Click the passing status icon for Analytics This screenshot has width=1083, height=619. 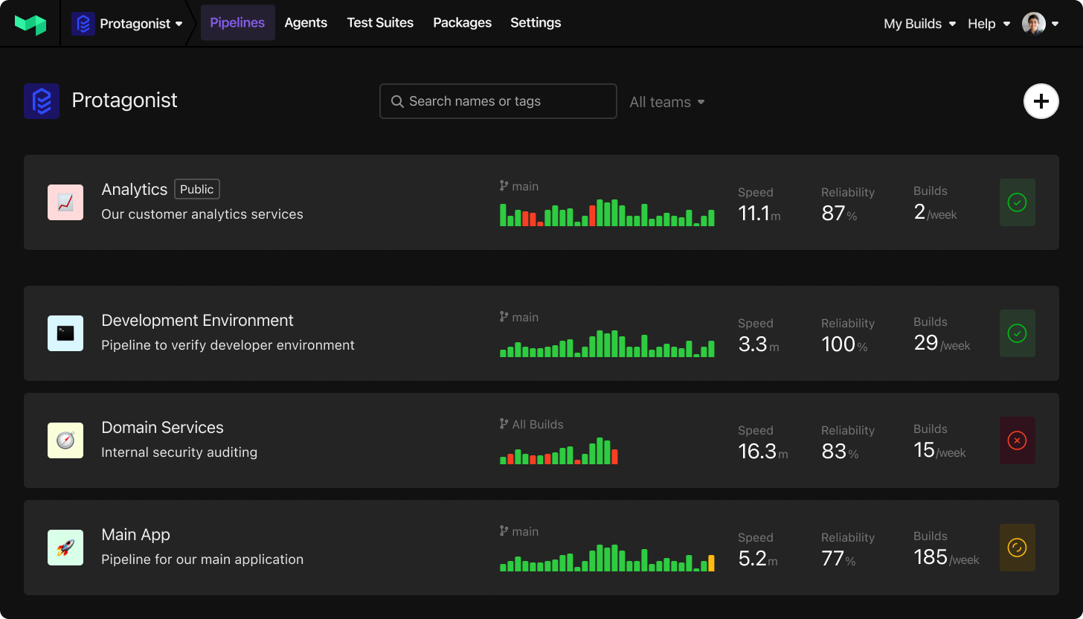coord(1017,202)
